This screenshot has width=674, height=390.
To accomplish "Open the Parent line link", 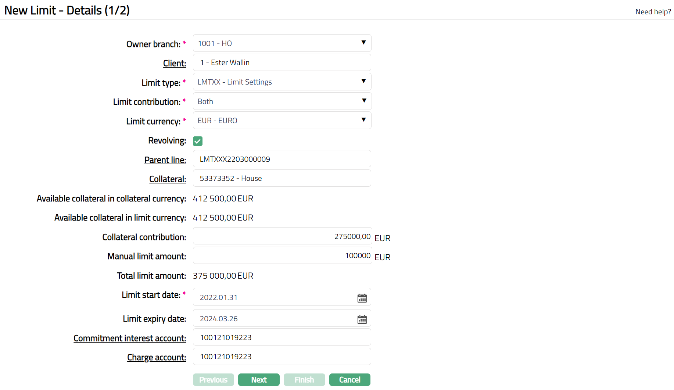I will coord(165,160).
